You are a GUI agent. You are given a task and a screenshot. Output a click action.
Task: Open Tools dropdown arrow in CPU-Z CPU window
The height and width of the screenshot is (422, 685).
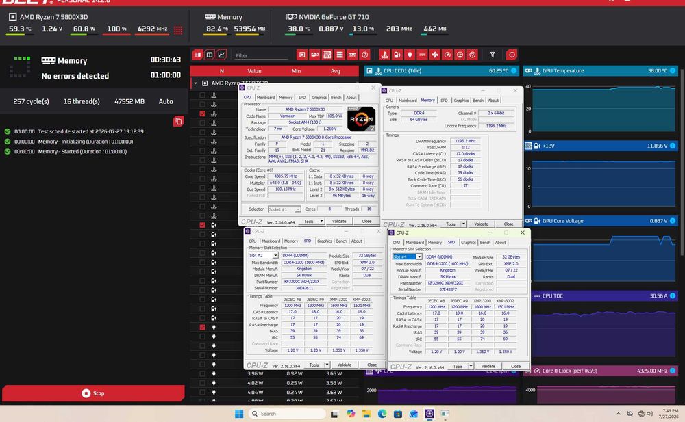coord(321,221)
